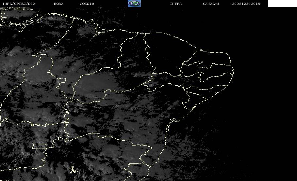Click the INFRA label in the header
Viewport: 297px width, 181px height.
pyautogui.click(x=176, y=4)
